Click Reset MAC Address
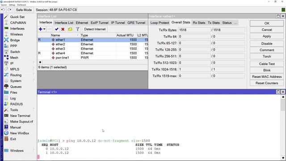The width and height of the screenshot is (286, 161). click(x=267, y=76)
